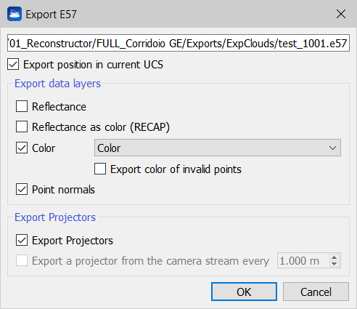
Task: Decrease camera stream distance with down arrow
Action: 335,264
